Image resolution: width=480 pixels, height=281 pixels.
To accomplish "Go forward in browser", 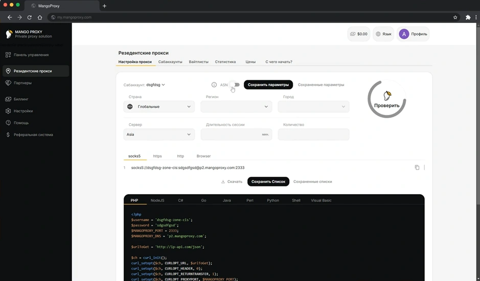I will point(19,17).
